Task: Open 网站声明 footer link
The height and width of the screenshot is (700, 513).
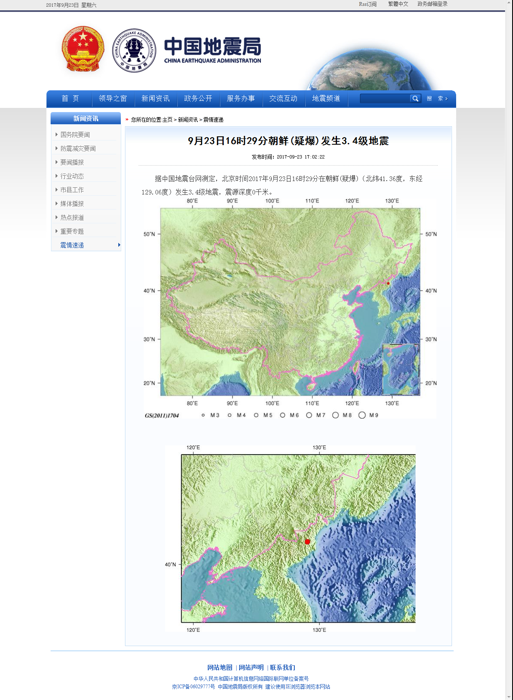Action: tap(251, 667)
